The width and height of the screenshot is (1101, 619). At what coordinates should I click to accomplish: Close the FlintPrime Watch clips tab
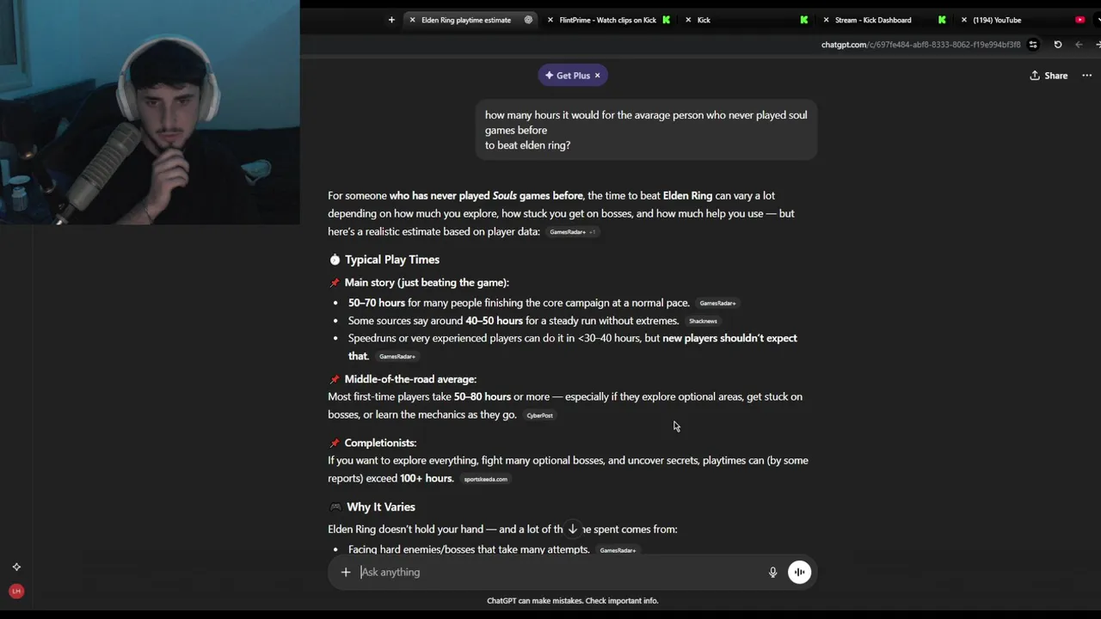click(x=550, y=20)
